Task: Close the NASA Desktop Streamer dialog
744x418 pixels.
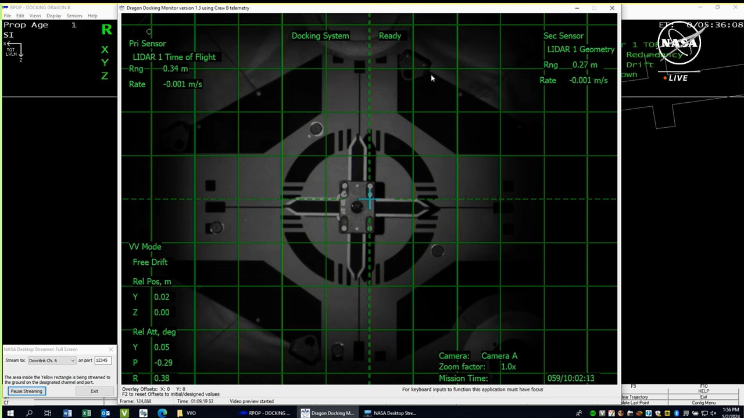Action: tap(111, 349)
